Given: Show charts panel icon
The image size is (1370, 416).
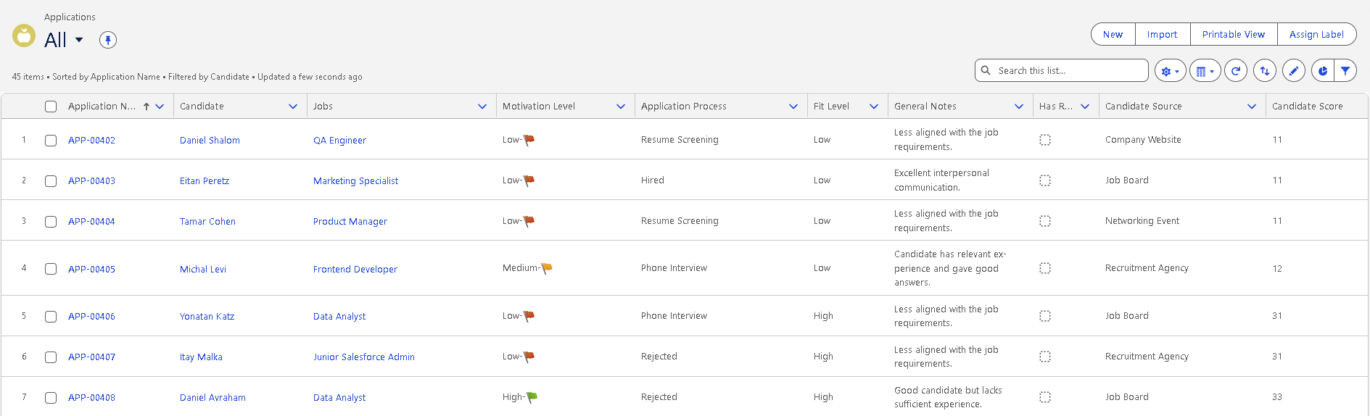Looking at the screenshot, I should click(1323, 71).
